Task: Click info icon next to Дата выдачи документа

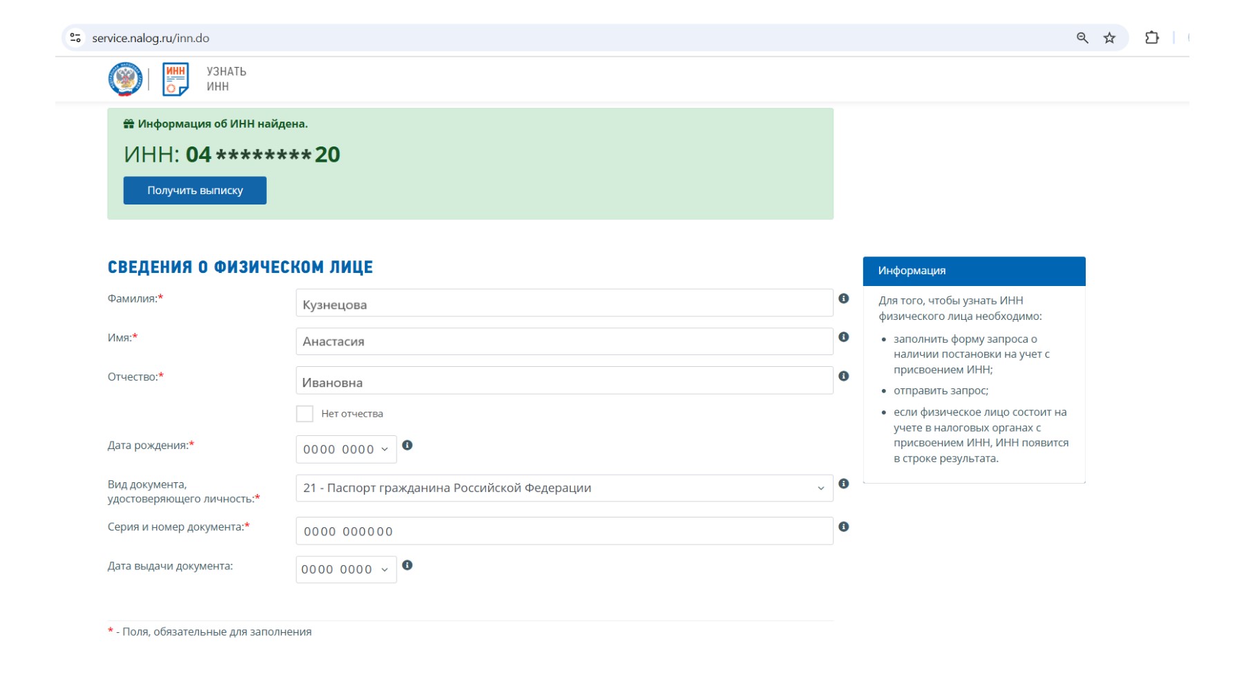Action: point(407,566)
